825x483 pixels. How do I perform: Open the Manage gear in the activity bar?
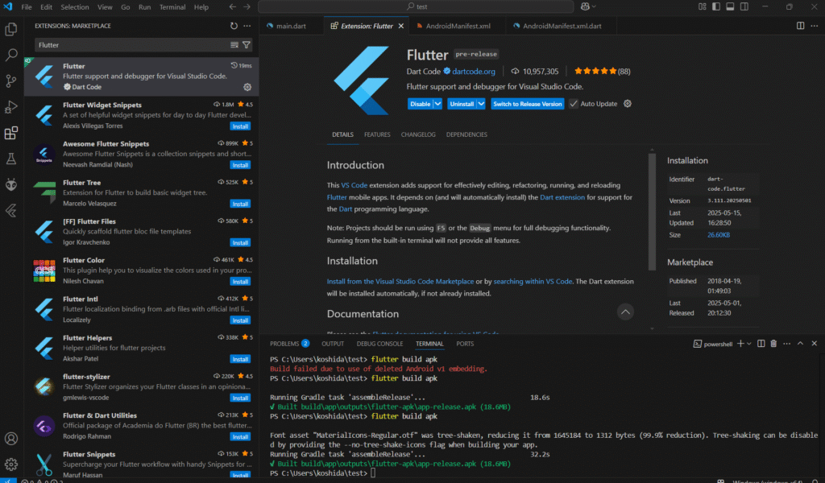pos(11,464)
